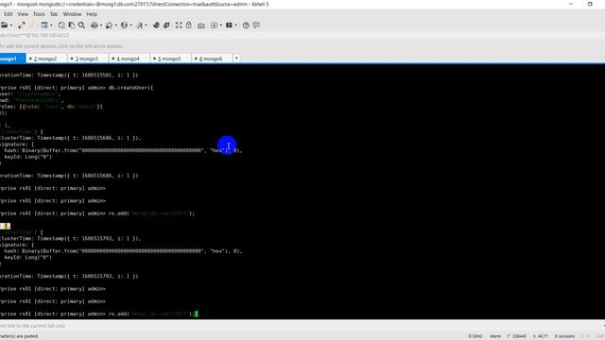Open the Help menu
The height and width of the screenshot is (340, 605).
(x=92, y=14)
